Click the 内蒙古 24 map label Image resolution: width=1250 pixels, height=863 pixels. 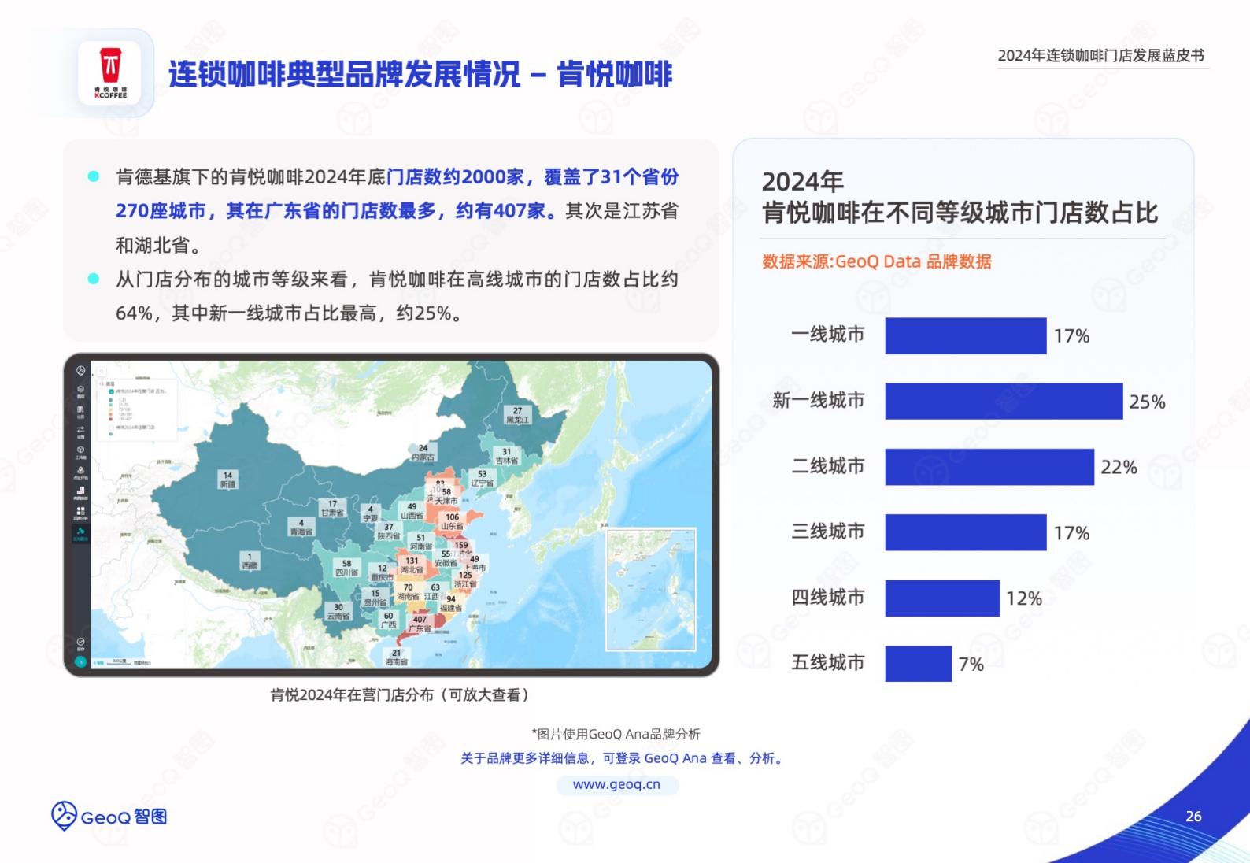[423, 453]
